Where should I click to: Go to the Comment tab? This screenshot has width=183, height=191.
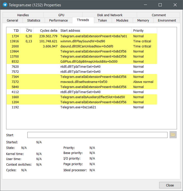tap(158, 15)
